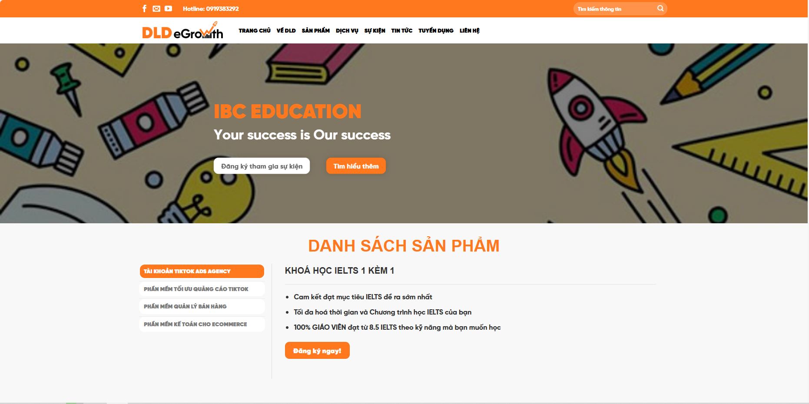Open the TRANG CHỦ menu item
The height and width of the screenshot is (404, 809).
[255, 30]
